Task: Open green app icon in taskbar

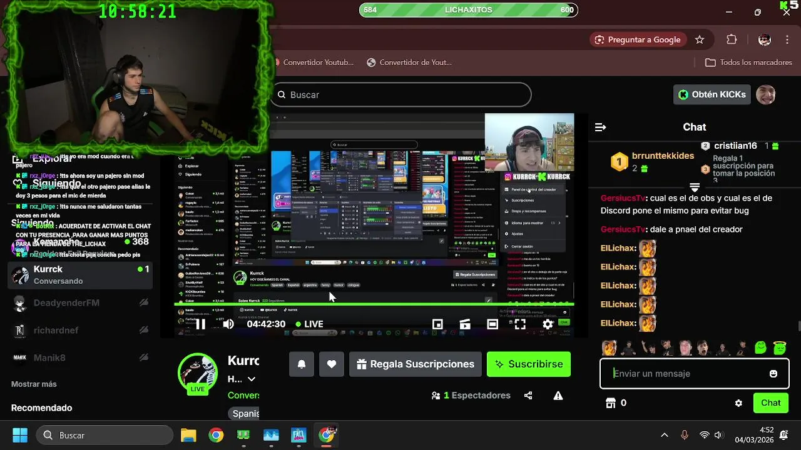Action: coord(243,435)
